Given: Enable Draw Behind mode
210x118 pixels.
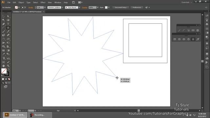Looking at the screenshot, I should [6, 83].
